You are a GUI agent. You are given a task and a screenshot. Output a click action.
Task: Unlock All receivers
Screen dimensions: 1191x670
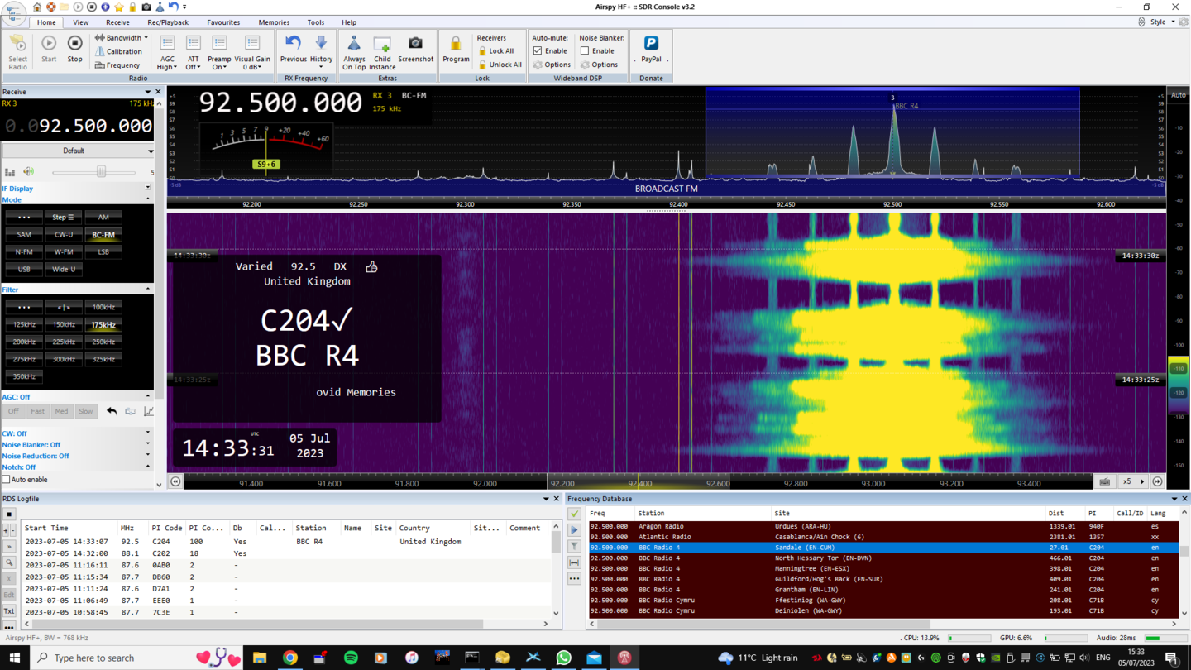(x=500, y=65)
